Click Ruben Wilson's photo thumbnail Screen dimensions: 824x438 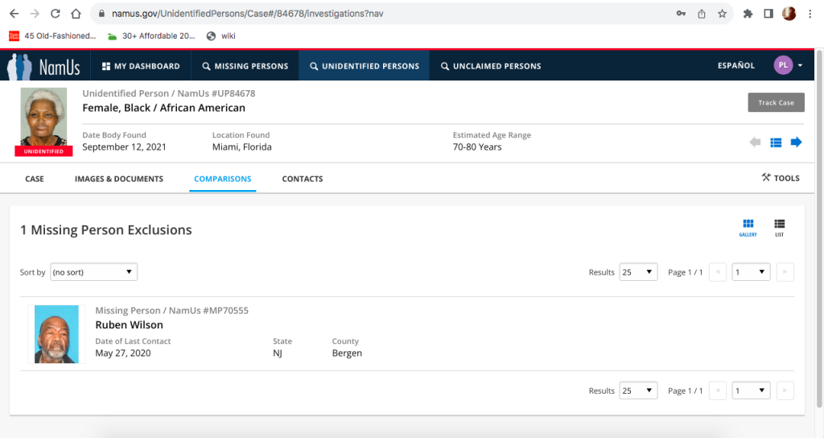pos(56,333)
